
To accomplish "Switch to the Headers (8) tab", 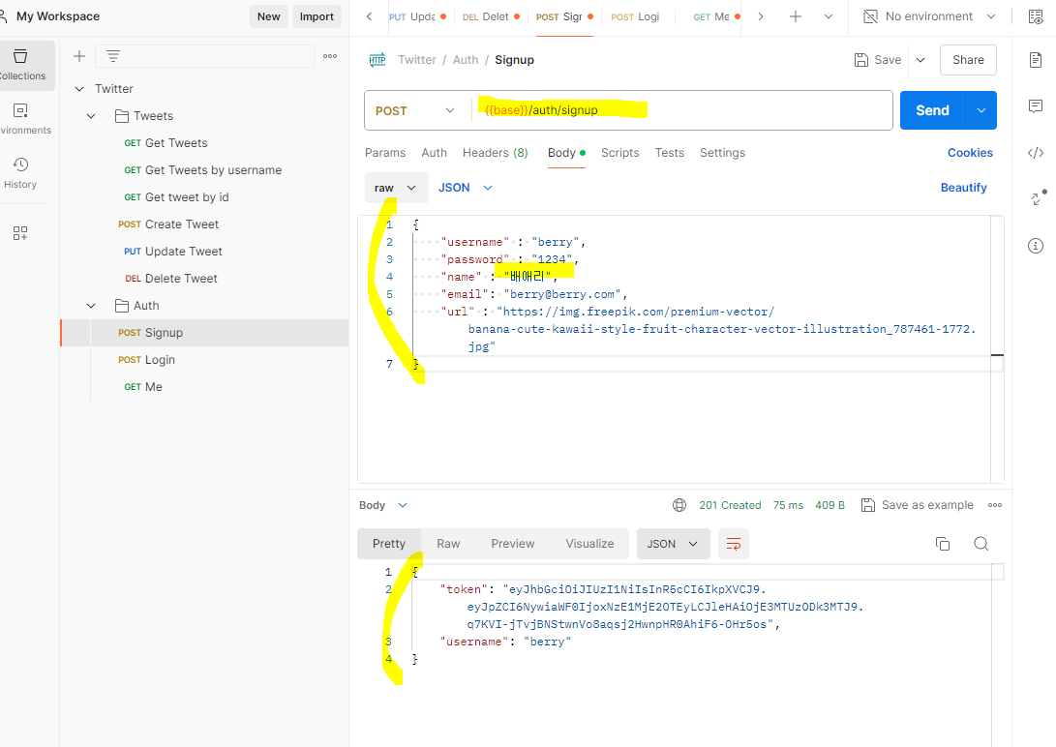I will click(495, 153).
